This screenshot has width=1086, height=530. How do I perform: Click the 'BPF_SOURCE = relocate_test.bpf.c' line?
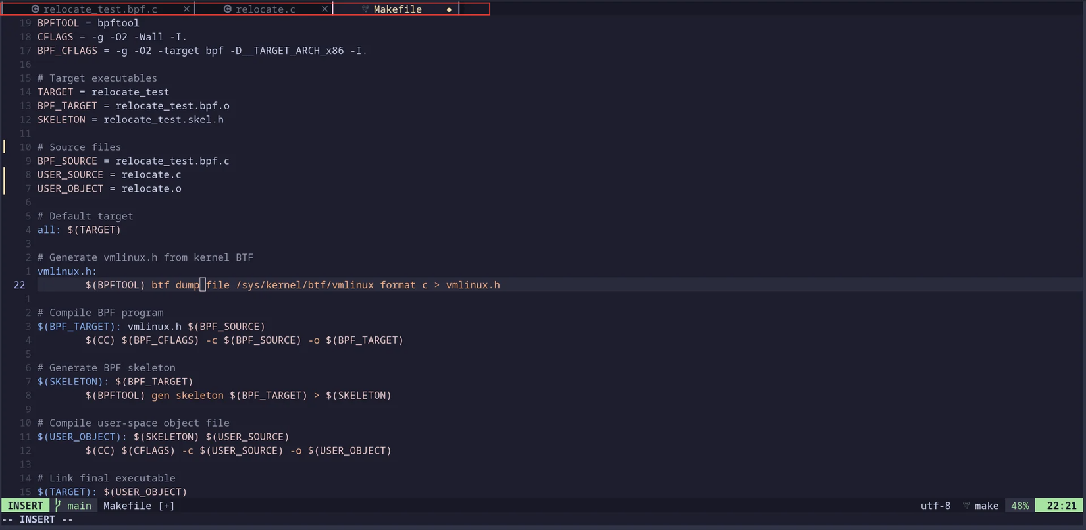point(134,161)
